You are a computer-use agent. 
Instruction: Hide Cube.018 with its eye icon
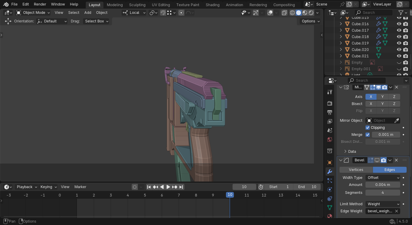(399, 37)
